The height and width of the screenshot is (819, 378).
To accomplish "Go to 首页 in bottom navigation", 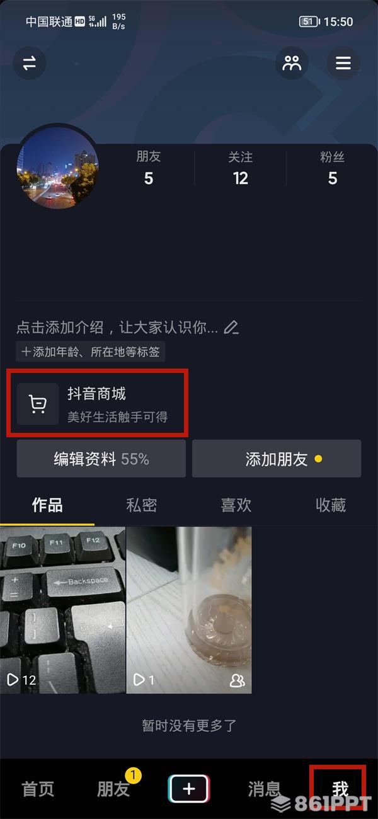I will point(38,789).
